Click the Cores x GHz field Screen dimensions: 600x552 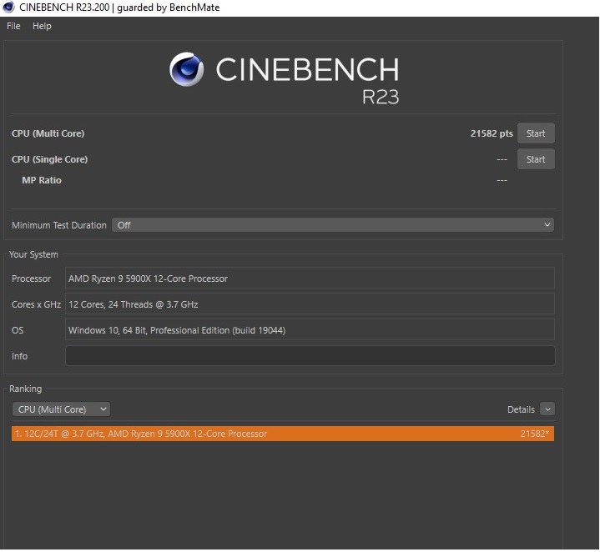(310, 304)
